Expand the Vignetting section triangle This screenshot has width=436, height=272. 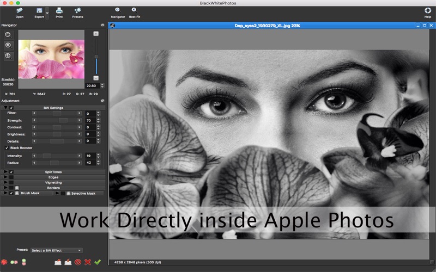pyautogui.click(x=5, y=182)
